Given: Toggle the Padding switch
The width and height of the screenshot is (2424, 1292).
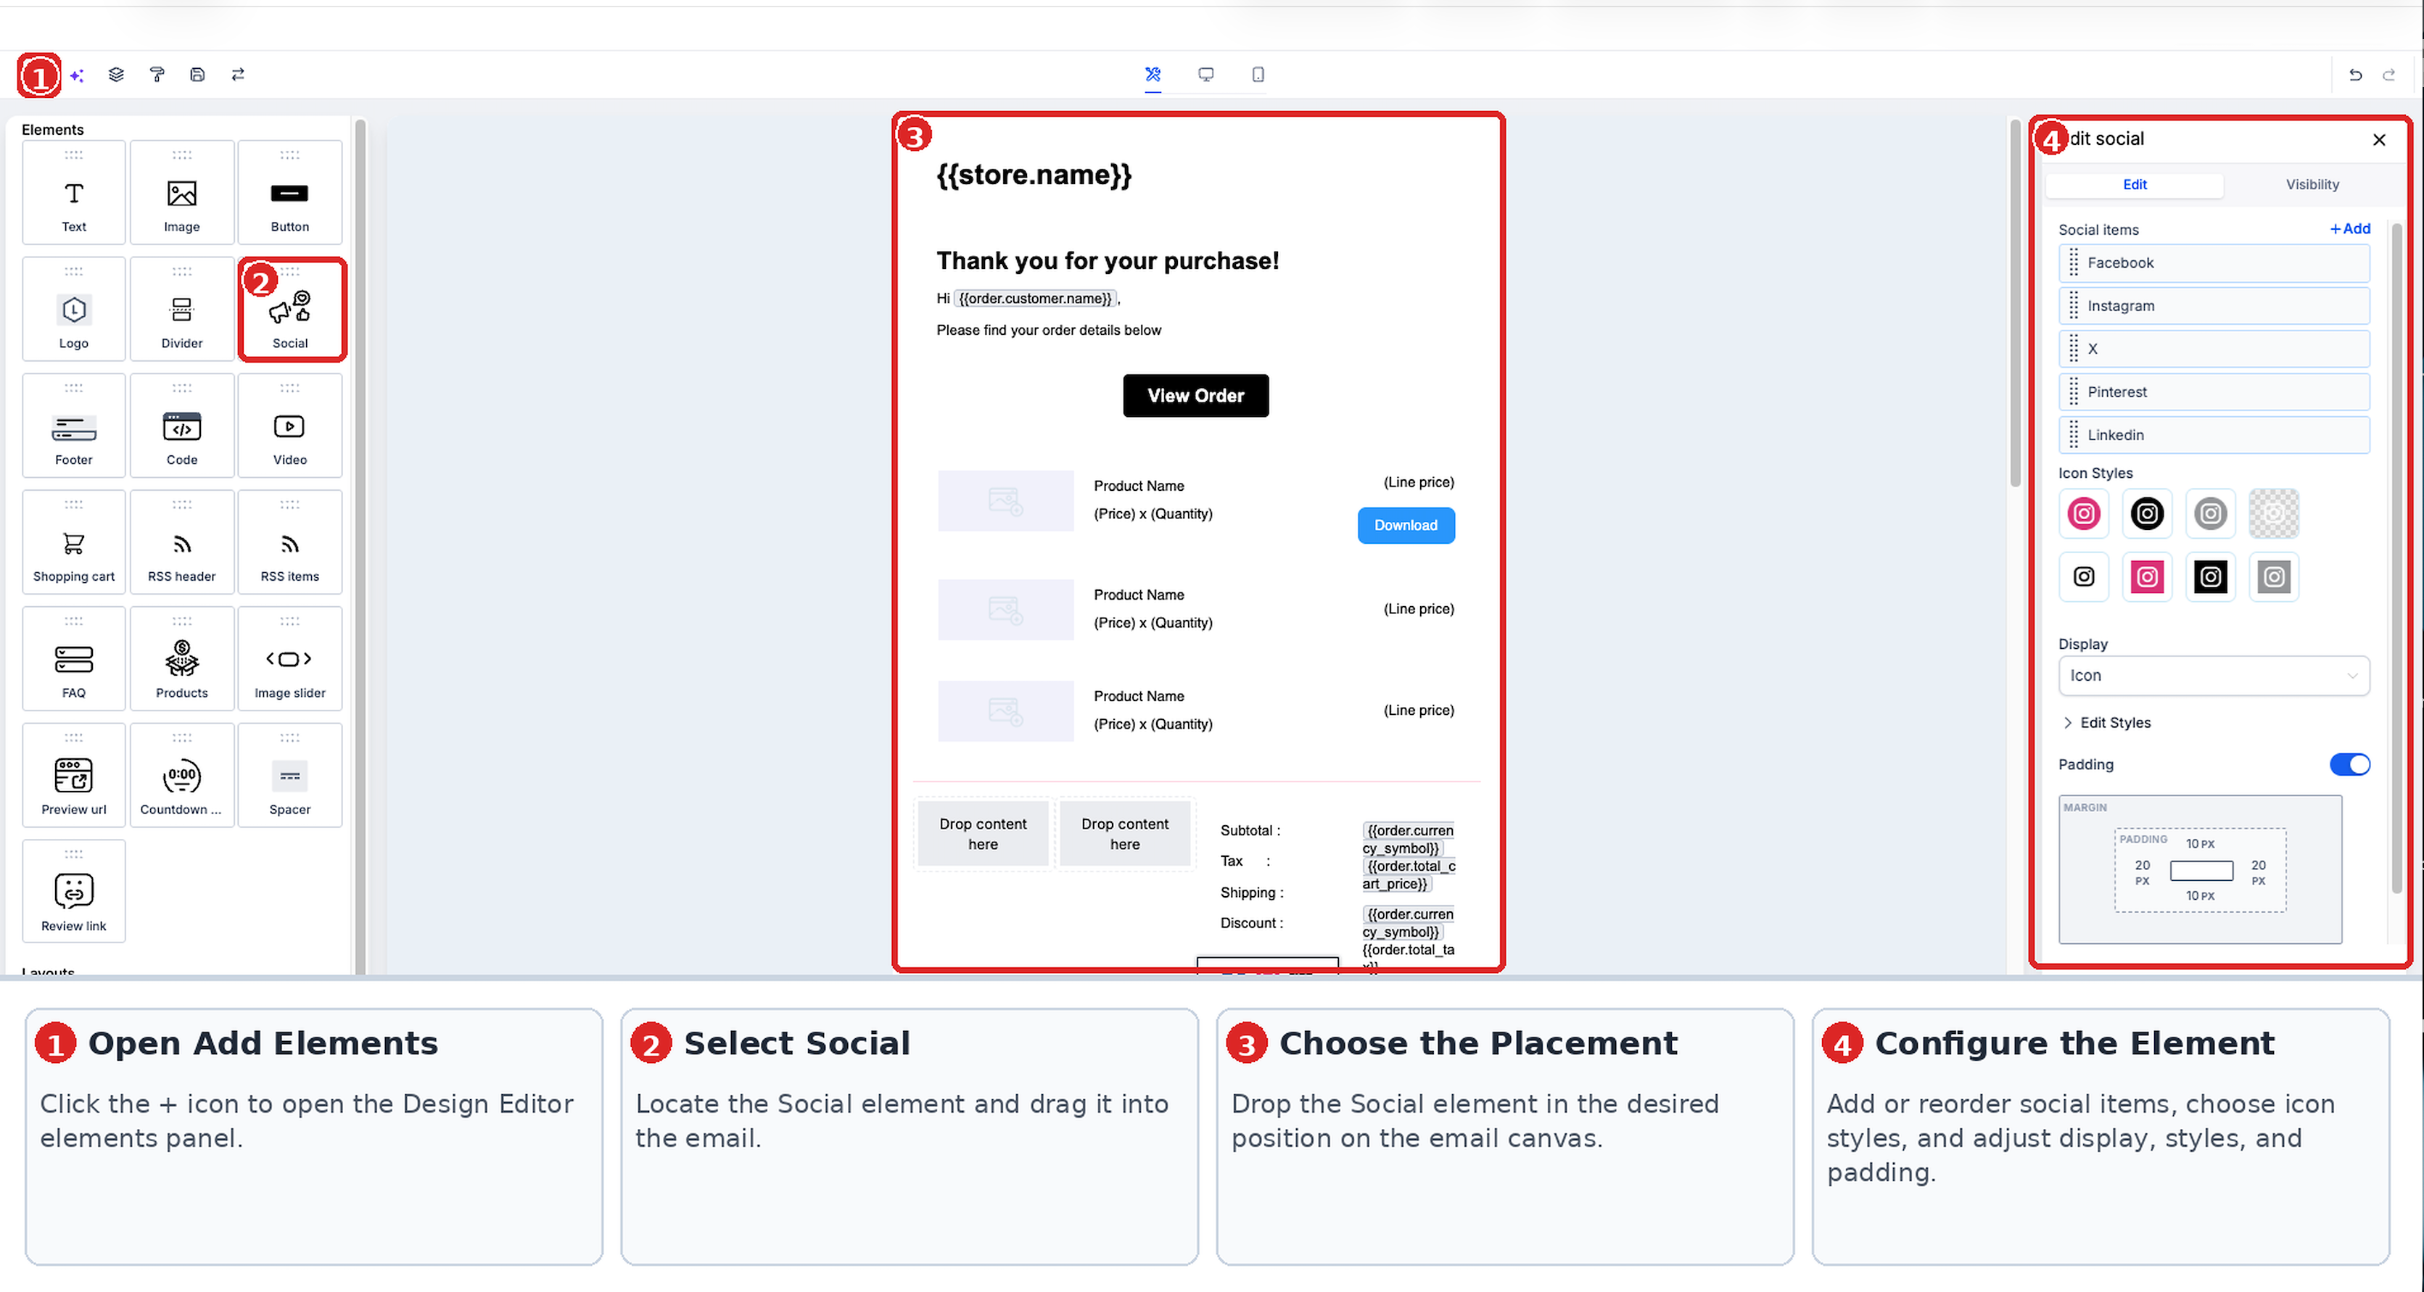Looking at the screenshot, I should (x=2350, y=764).
